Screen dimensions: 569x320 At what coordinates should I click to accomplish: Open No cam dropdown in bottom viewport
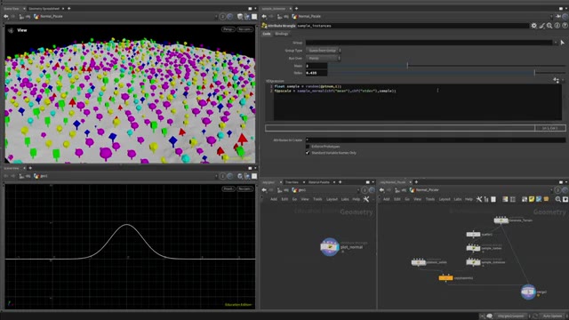pos(245,188)
